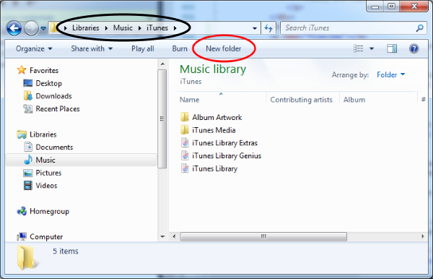Click the Homegroup icon
The height and width of the screenshot is (279, 433).
[22, 211]
